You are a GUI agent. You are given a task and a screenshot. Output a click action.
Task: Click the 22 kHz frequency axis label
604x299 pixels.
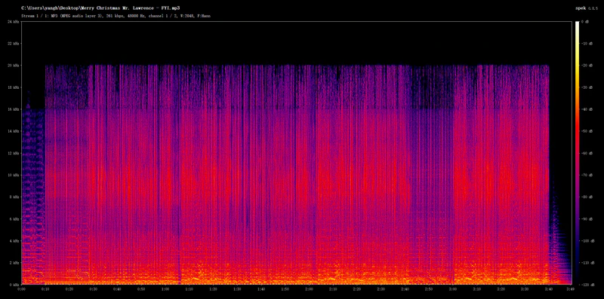[x=13, y=44]
